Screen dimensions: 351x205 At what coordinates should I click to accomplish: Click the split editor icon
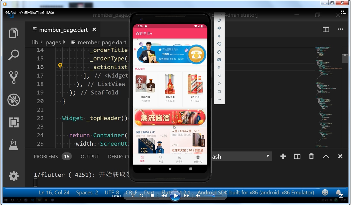(x=326, y=29)
